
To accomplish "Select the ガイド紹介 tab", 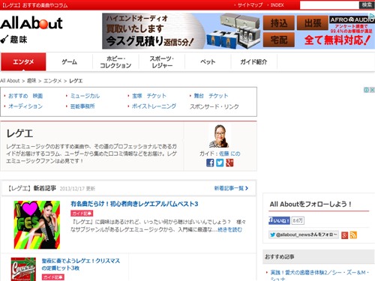I will 253,61.
